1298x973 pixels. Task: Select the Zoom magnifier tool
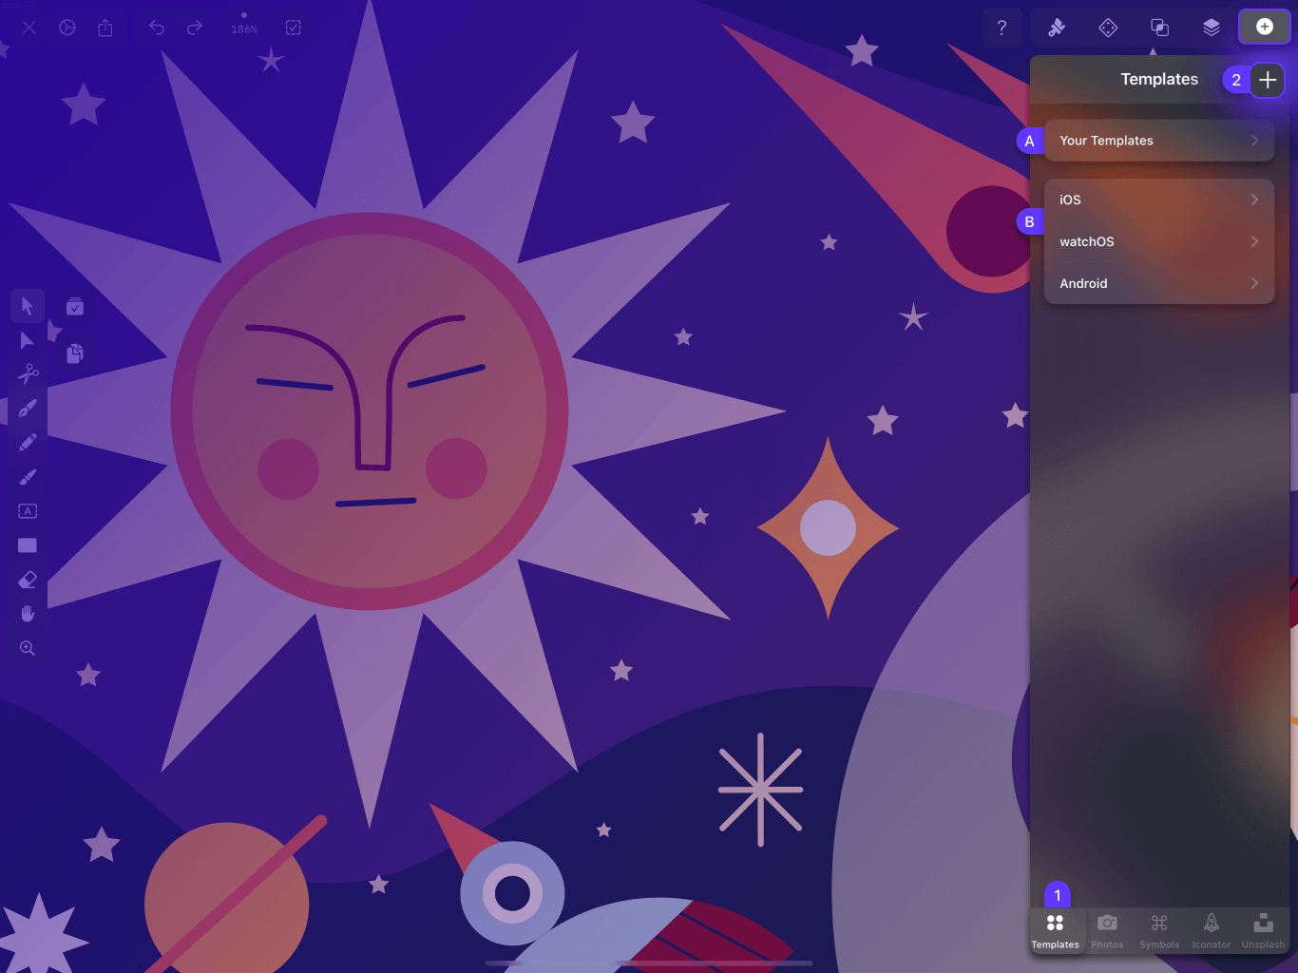[x=28, y=648]
